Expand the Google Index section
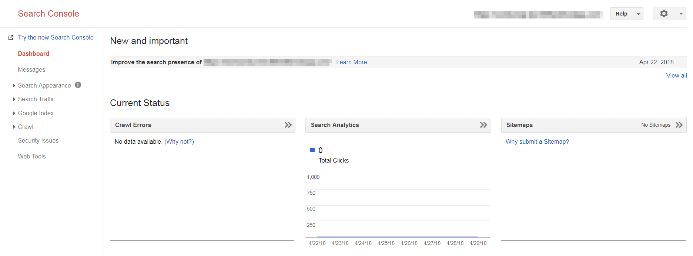 36,113
